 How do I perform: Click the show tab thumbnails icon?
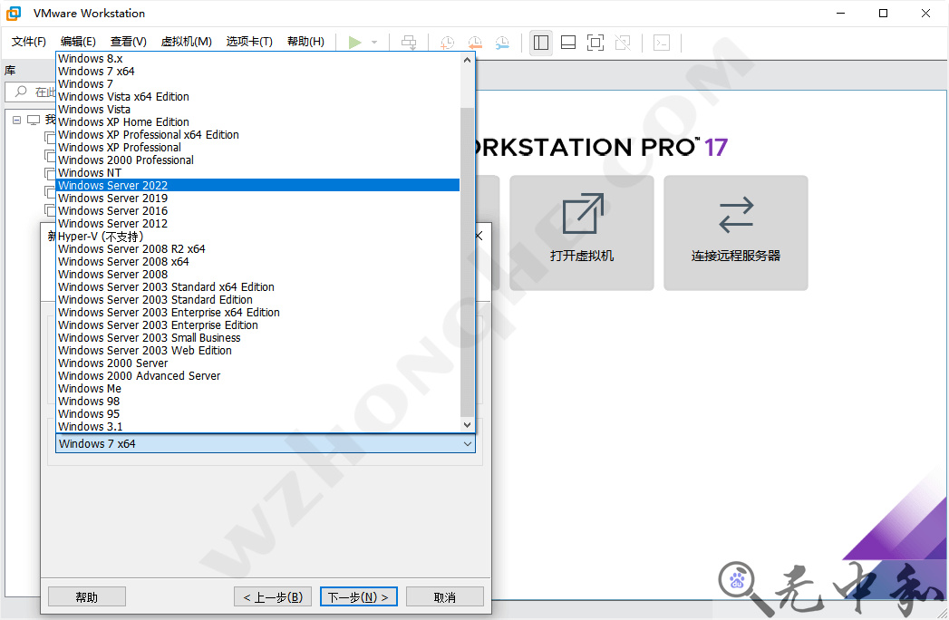[x=567, y=42]
